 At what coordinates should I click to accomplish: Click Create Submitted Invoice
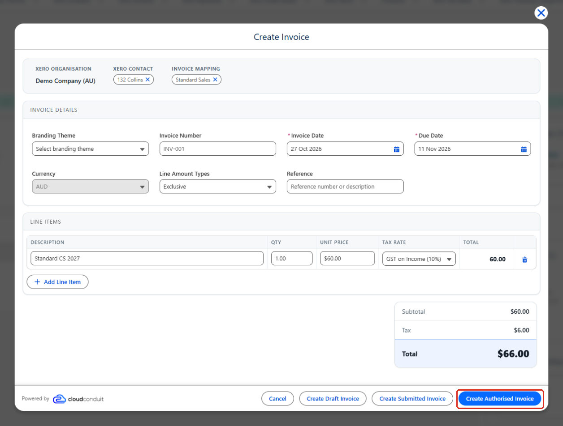click(x=412, y=399)
